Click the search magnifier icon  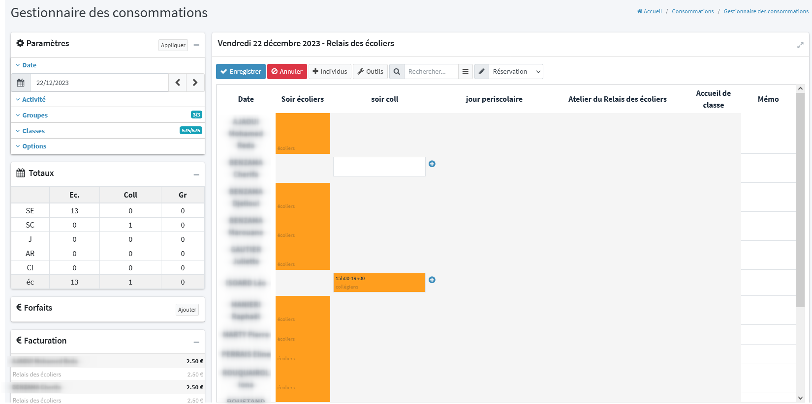[x=397, y=72]
